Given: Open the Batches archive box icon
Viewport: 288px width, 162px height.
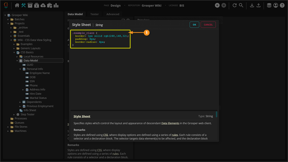Looking at the screenshot, I should click(30, 5).
